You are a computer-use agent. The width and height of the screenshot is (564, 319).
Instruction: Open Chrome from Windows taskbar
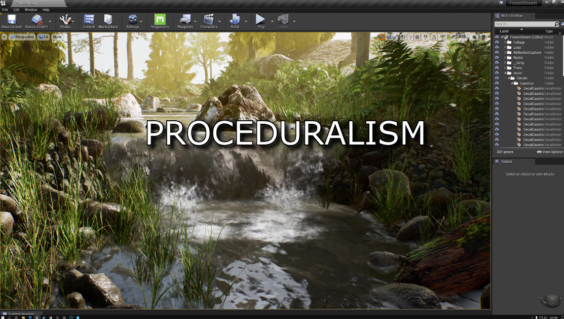coord(50,317)
